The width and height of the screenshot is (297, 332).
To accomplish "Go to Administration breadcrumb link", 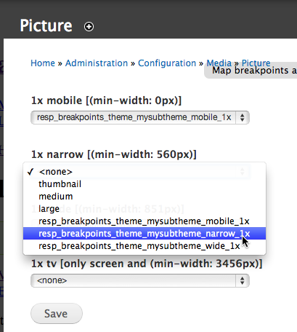I will point(97,63).
